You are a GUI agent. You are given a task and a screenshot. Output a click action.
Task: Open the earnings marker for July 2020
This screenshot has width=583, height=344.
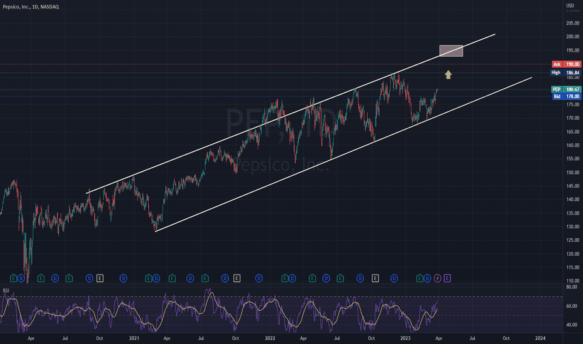tap(69, 278)
